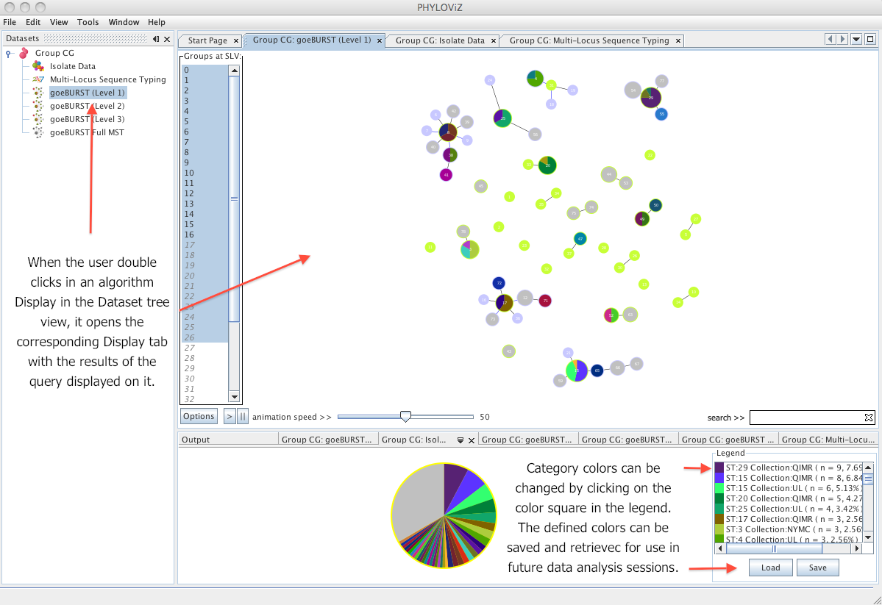Open the File menu
Viewport: 882px width, 605px height.
point(10,22)
